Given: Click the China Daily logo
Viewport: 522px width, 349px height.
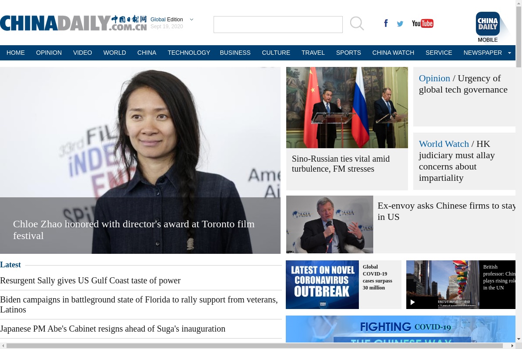Looking at the screenshot, I should (73, 23).
